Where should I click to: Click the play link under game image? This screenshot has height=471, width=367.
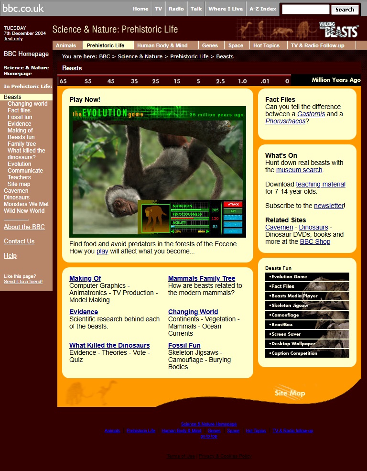tap(102, 252)
